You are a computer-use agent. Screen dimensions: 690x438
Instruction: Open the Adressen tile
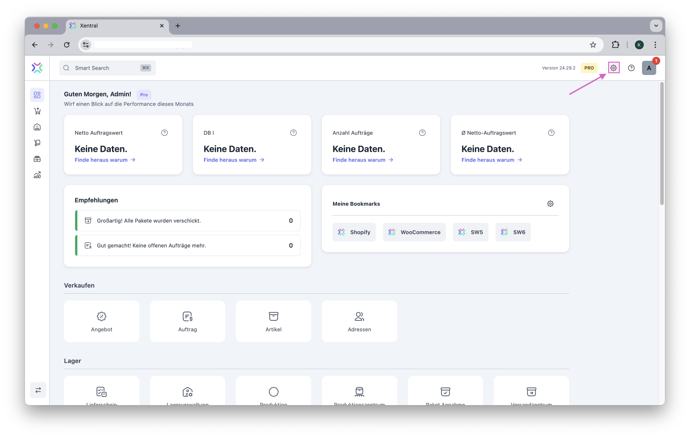click(x=359, y=321)
